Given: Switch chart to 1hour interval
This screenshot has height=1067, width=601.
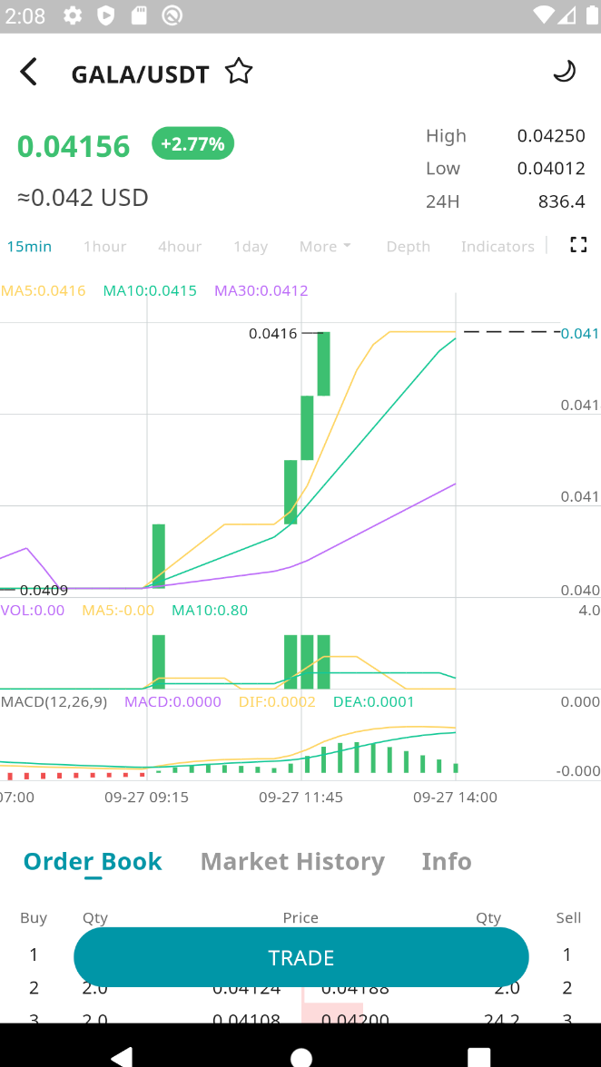Looking at the screenshot, I should [104, 247].
